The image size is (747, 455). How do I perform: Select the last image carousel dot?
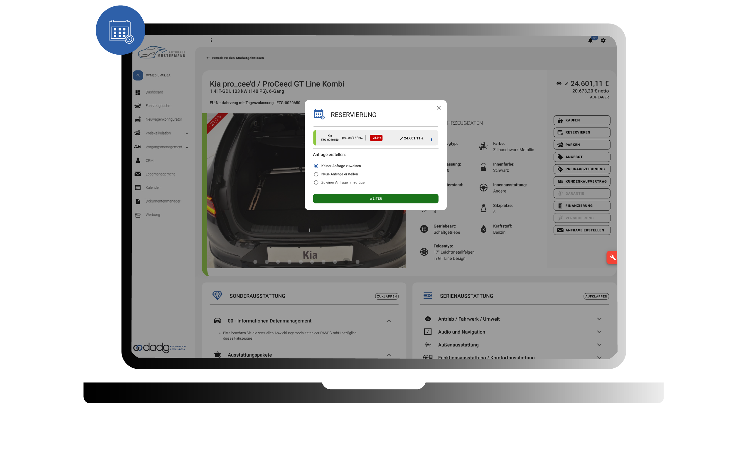358,262
